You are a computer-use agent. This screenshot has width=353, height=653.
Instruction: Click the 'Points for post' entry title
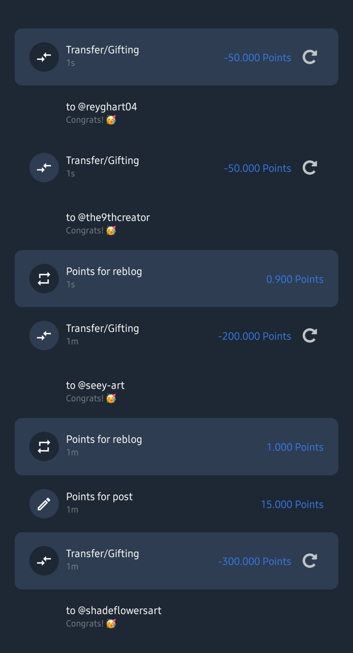tap(99, 497)
